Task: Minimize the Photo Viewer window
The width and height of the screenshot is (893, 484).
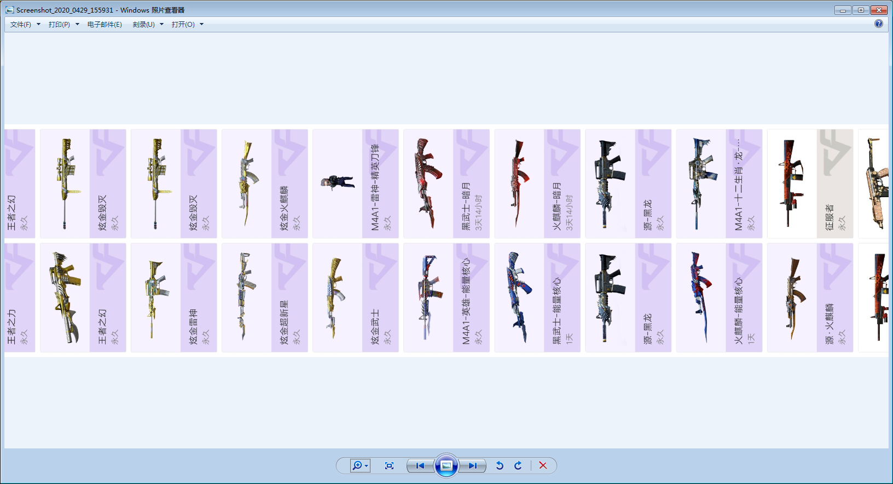Action: tap(843, 10)
